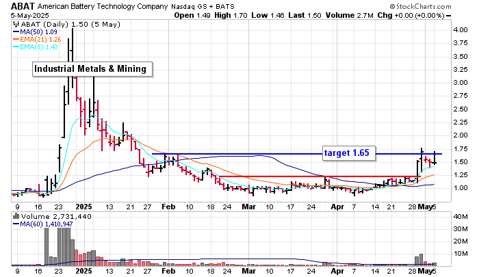Click the Apr label on the price panel axis
Viewport: 479px width, 277px height.
[337, 207]
